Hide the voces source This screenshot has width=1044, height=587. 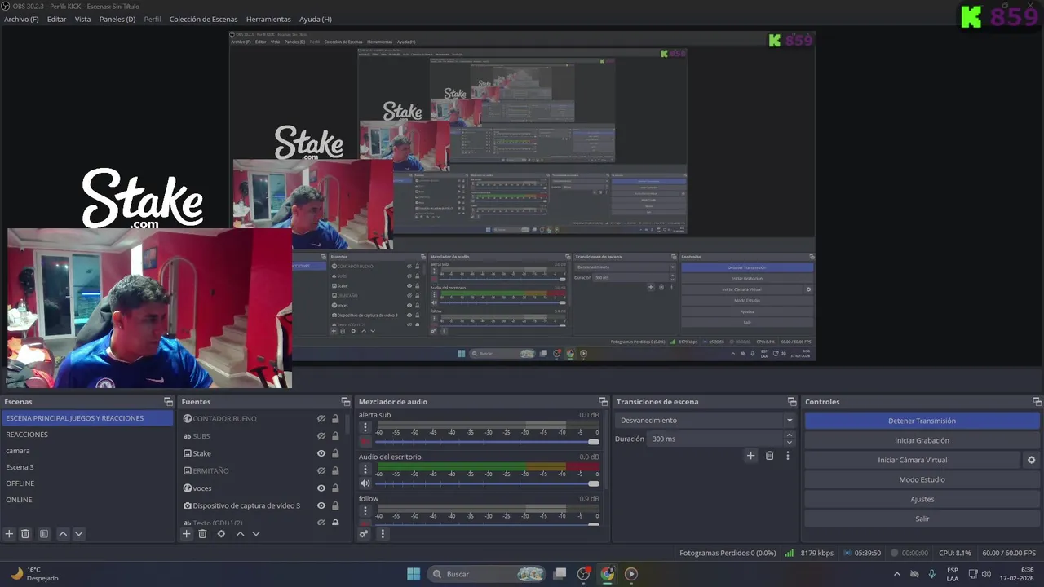click(321, 488)
